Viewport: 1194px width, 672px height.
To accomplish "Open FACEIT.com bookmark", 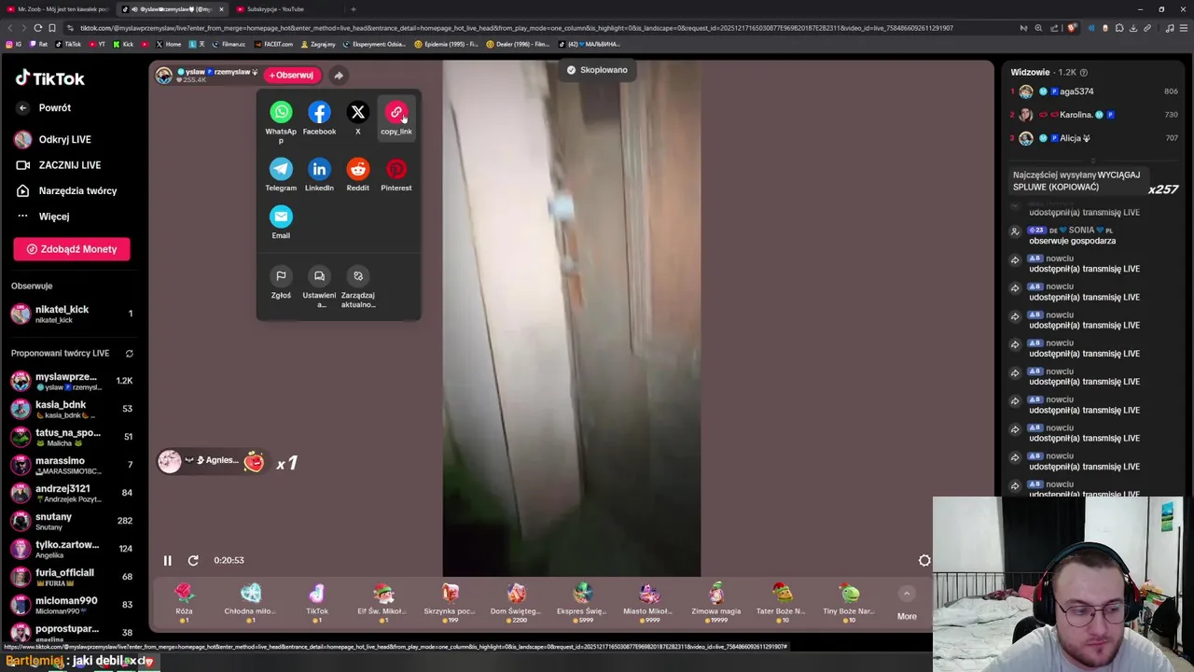I will (273, 44).
